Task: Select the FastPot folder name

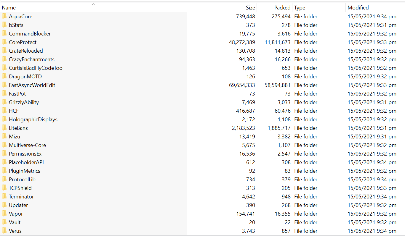Action: pyautogui.click(x=17, y=94)
